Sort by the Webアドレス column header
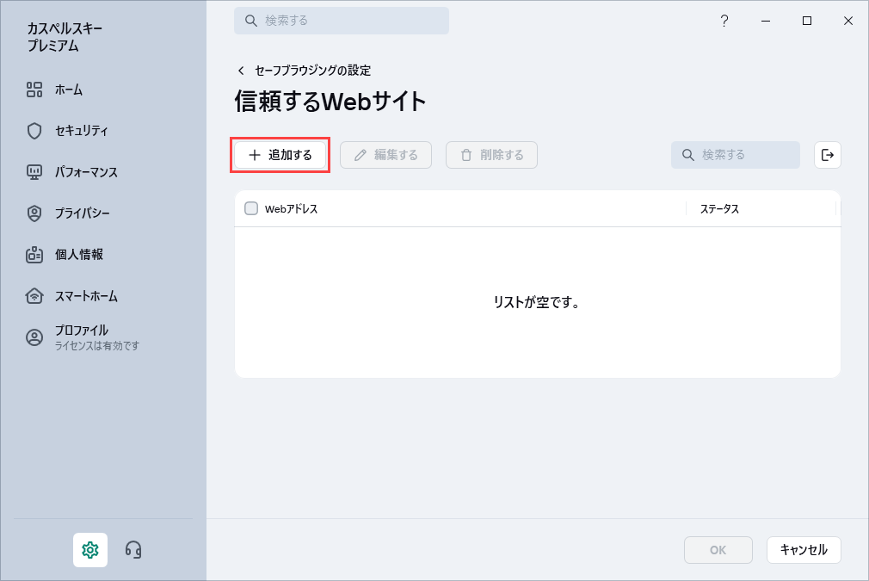This screenshot has height=581, width=869. coord(291,209)
